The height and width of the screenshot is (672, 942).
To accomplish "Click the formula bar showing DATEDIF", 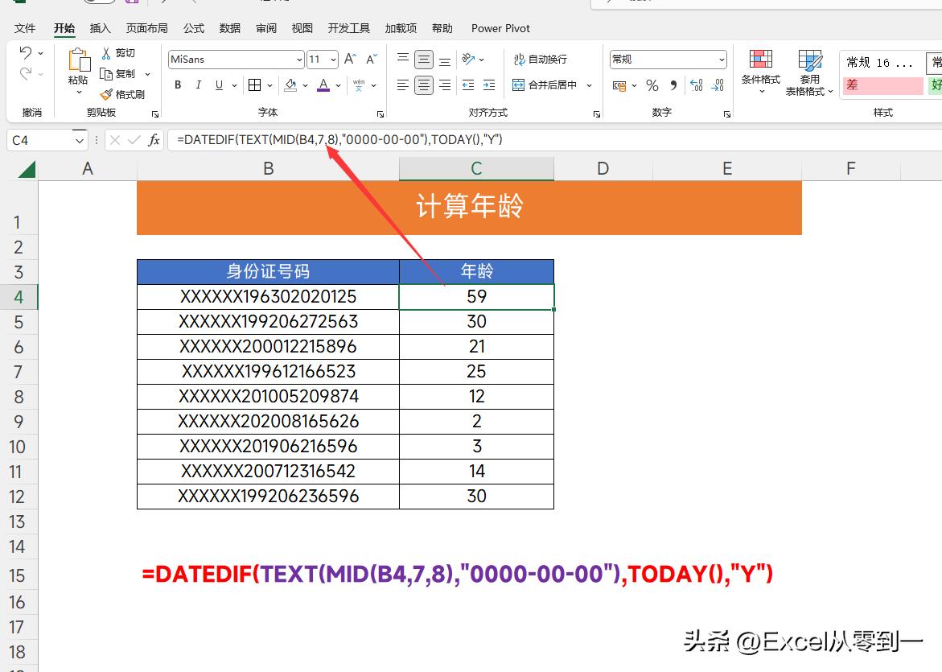I will tap(338, 139).
